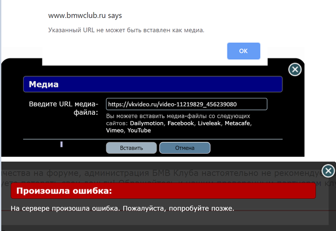The width and height of the screenshot is (336, 231).
Task: Click the Медиа dialog title bar
Action: 153,84
